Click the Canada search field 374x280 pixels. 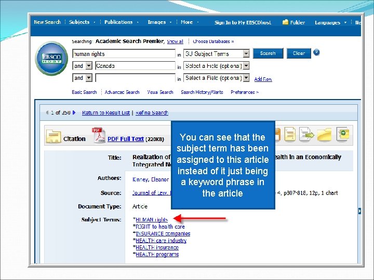[135, 66]
